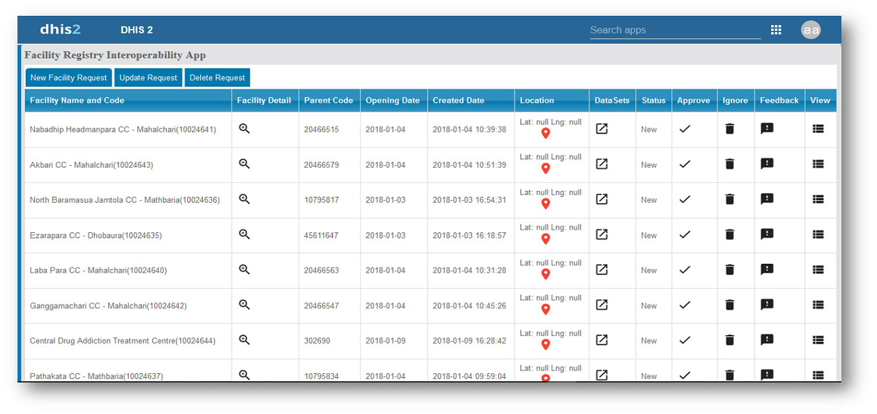Focus the Search apps field

[675, 30]
